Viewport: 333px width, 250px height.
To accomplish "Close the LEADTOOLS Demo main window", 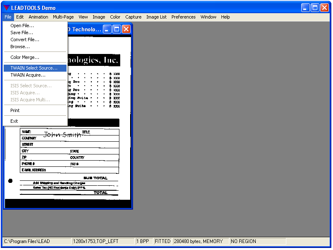I will (x=324, y=8).
